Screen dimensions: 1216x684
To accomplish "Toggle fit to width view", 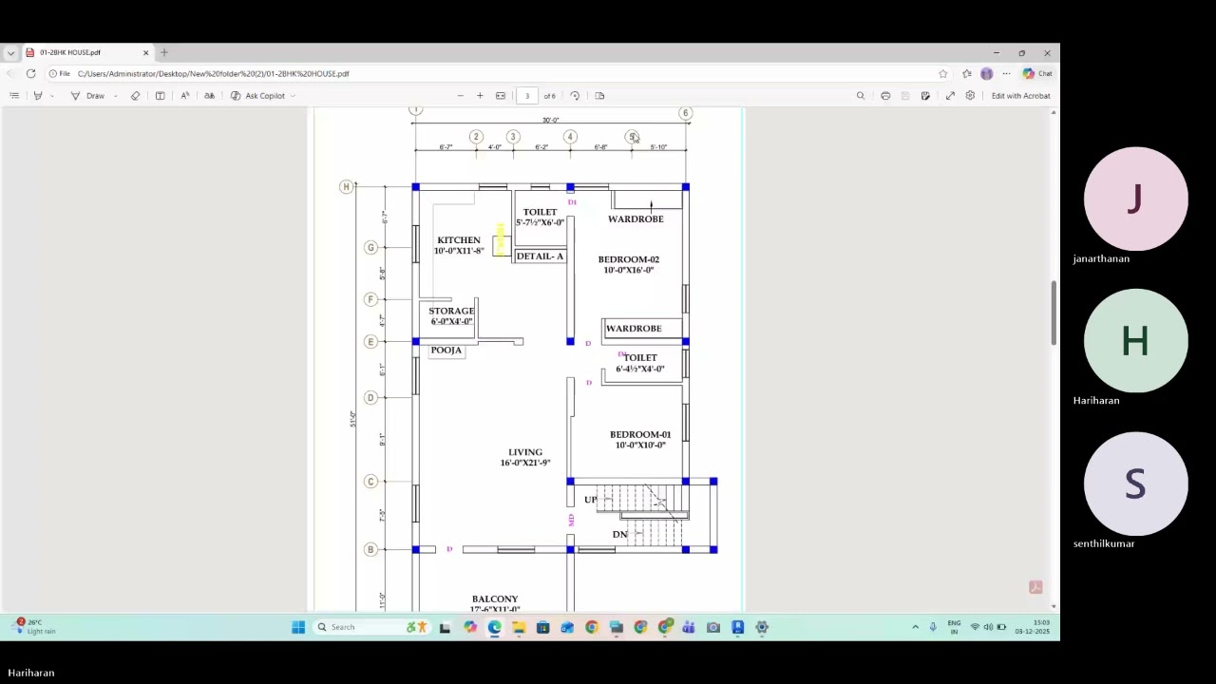I will click(x=501, y=96).
